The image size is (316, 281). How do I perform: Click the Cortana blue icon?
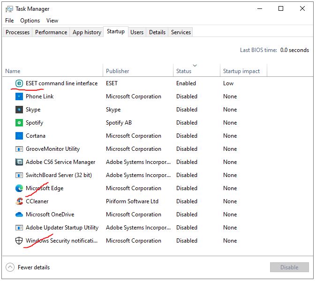coord(19,136)
